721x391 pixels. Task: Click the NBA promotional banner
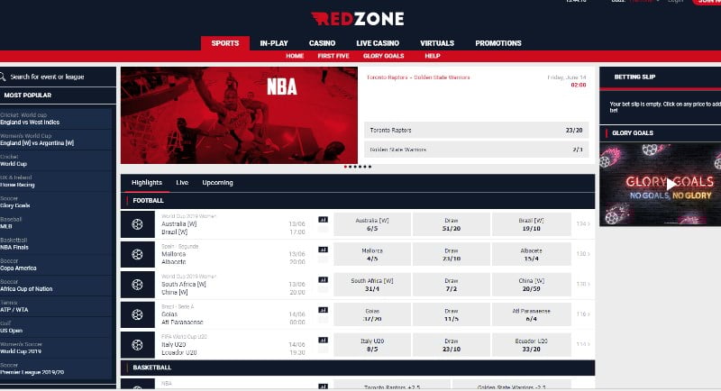click(x=239, y=115)
